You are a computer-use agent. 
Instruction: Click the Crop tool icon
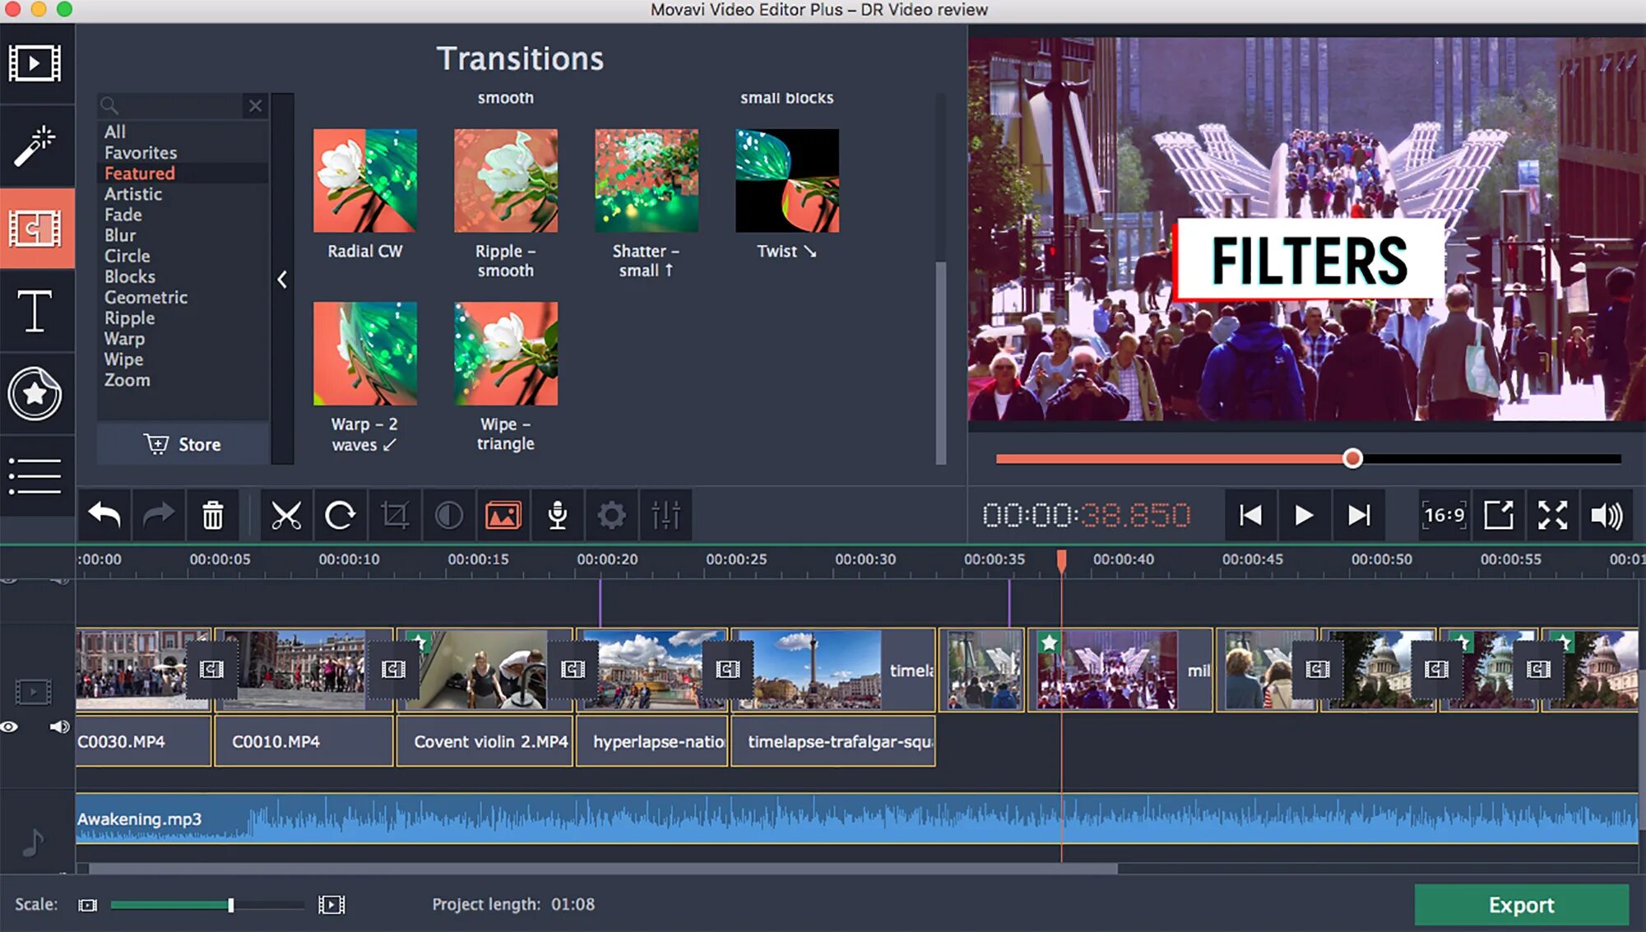(x=395, y=516)
